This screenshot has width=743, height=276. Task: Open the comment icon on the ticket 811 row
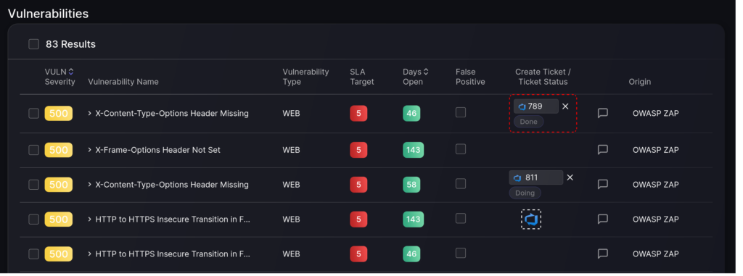602,184
